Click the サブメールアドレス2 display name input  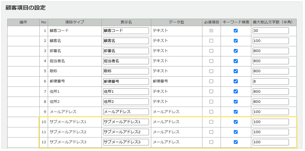point(126,132)
